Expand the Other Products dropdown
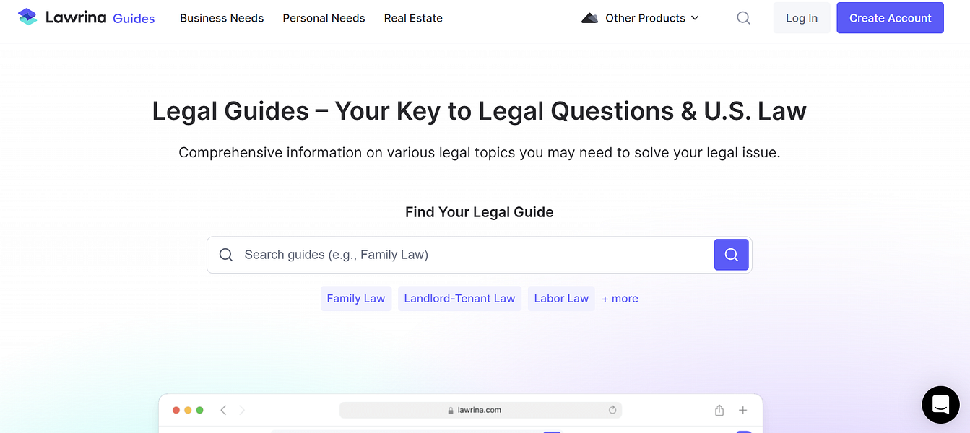Screen dimensions: 970x433 [x=650, y=18]
